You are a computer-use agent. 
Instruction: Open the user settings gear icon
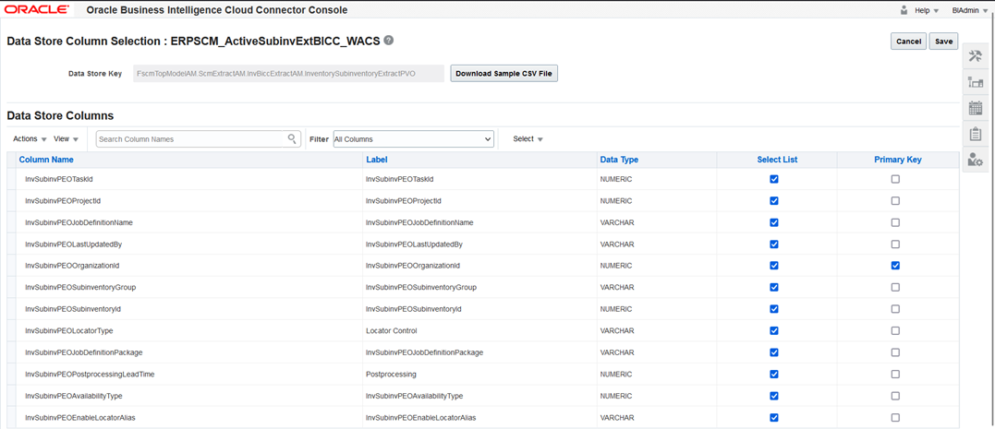click(976, 160)
